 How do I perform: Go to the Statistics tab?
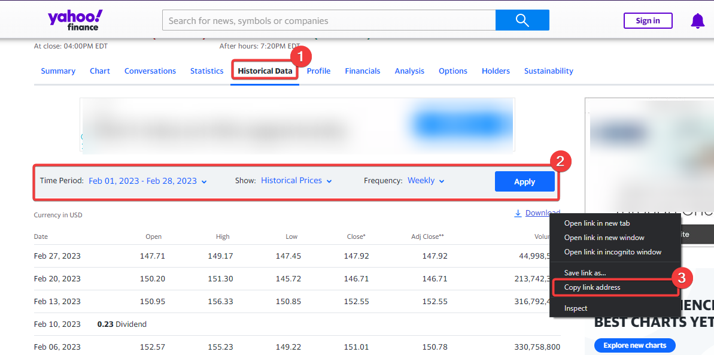tap(206, 71)
